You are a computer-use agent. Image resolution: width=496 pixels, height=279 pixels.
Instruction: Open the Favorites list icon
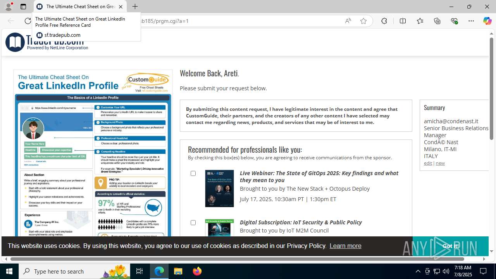click(x=420, y=21)
